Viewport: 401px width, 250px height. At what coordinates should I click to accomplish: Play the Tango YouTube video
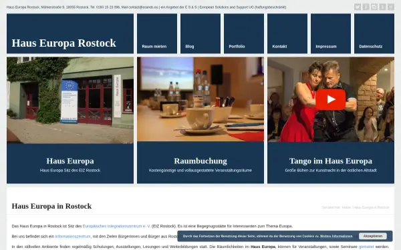click(x=330, y=99)
